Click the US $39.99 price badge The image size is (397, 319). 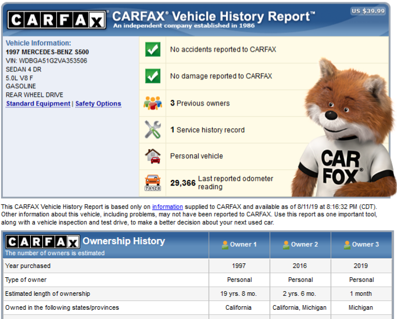(x=368, y=11)
